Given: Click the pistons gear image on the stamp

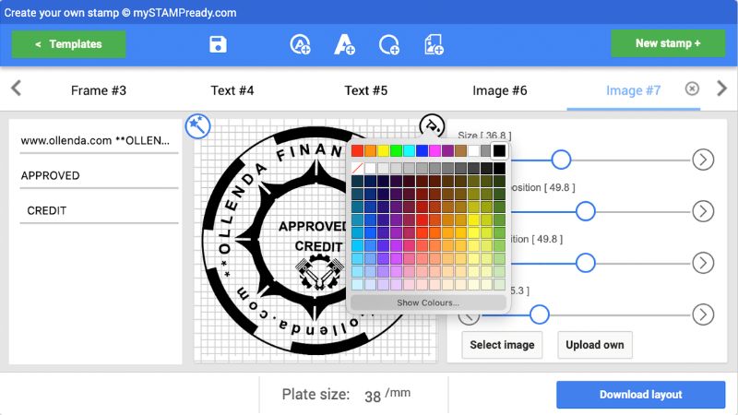Looking at the screenshot, I should 320,272.
